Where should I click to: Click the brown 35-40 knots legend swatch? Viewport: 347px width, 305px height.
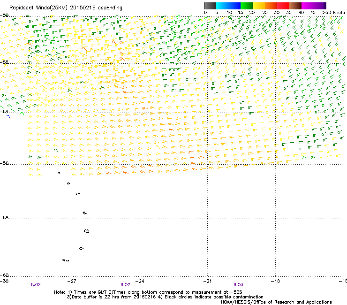(295, 6)
